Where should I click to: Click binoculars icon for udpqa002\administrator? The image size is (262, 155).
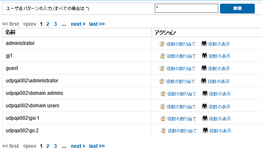204,81
